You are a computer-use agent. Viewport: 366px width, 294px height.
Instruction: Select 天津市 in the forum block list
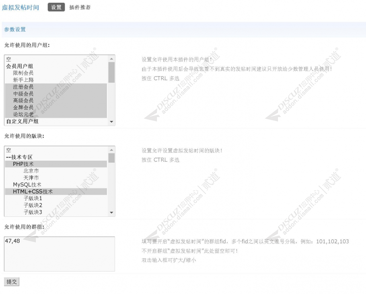coord(56,178)
